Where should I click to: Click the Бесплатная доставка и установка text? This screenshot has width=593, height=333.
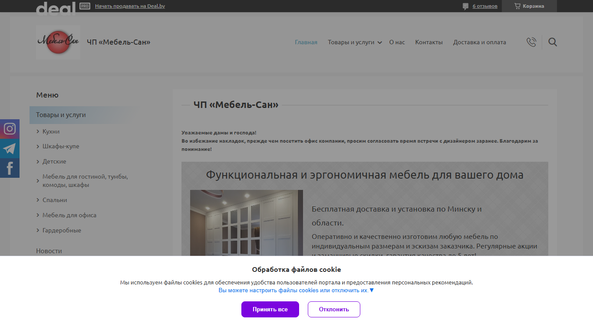(x=397, y=216)
